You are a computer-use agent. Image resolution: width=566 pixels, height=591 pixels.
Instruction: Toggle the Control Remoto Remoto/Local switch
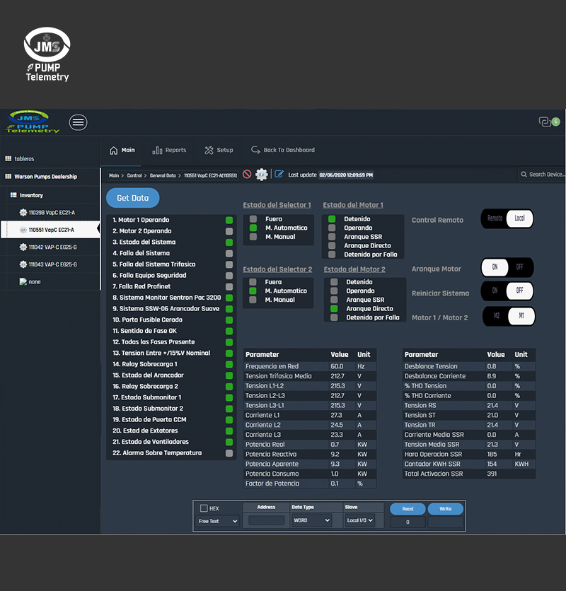tap(507, 218)
